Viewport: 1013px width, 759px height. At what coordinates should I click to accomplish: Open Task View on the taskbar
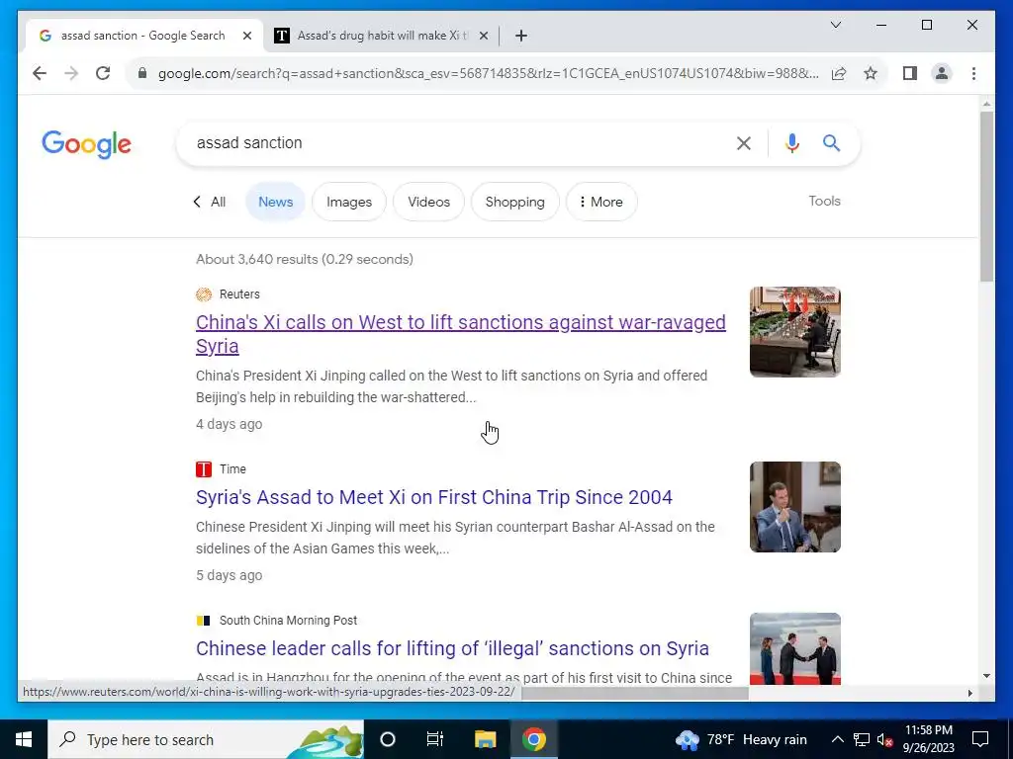point(435,739)
